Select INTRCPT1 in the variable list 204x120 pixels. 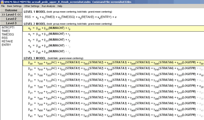coord(8,28)
